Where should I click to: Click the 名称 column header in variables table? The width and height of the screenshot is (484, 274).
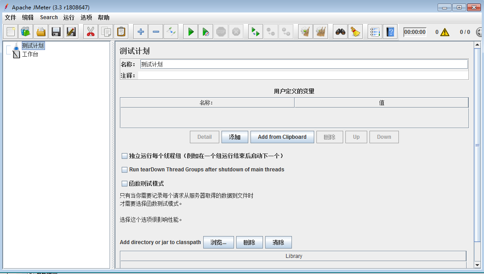pyautogui.click(x=207, y=103)
